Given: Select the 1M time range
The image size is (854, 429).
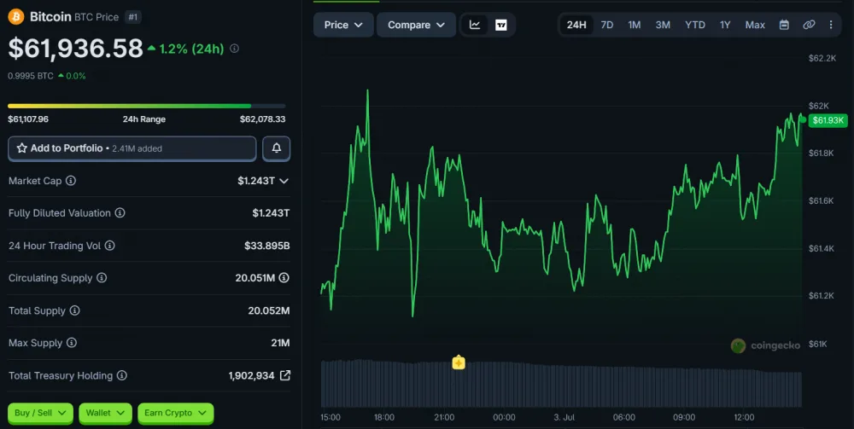Looking at the screenshot, I should pyautogui.click(x=634, y=25).
